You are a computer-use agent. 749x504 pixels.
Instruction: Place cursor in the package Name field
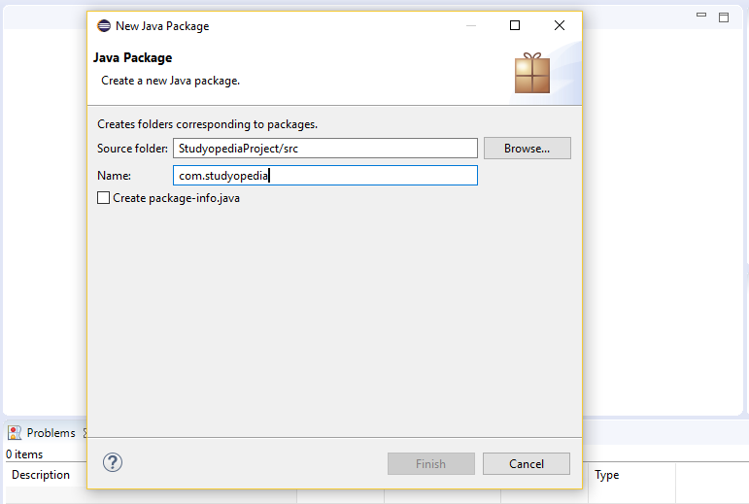click(325, 176)
